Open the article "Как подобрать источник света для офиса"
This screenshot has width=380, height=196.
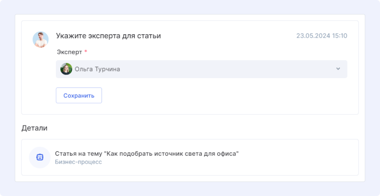point(146,153)
